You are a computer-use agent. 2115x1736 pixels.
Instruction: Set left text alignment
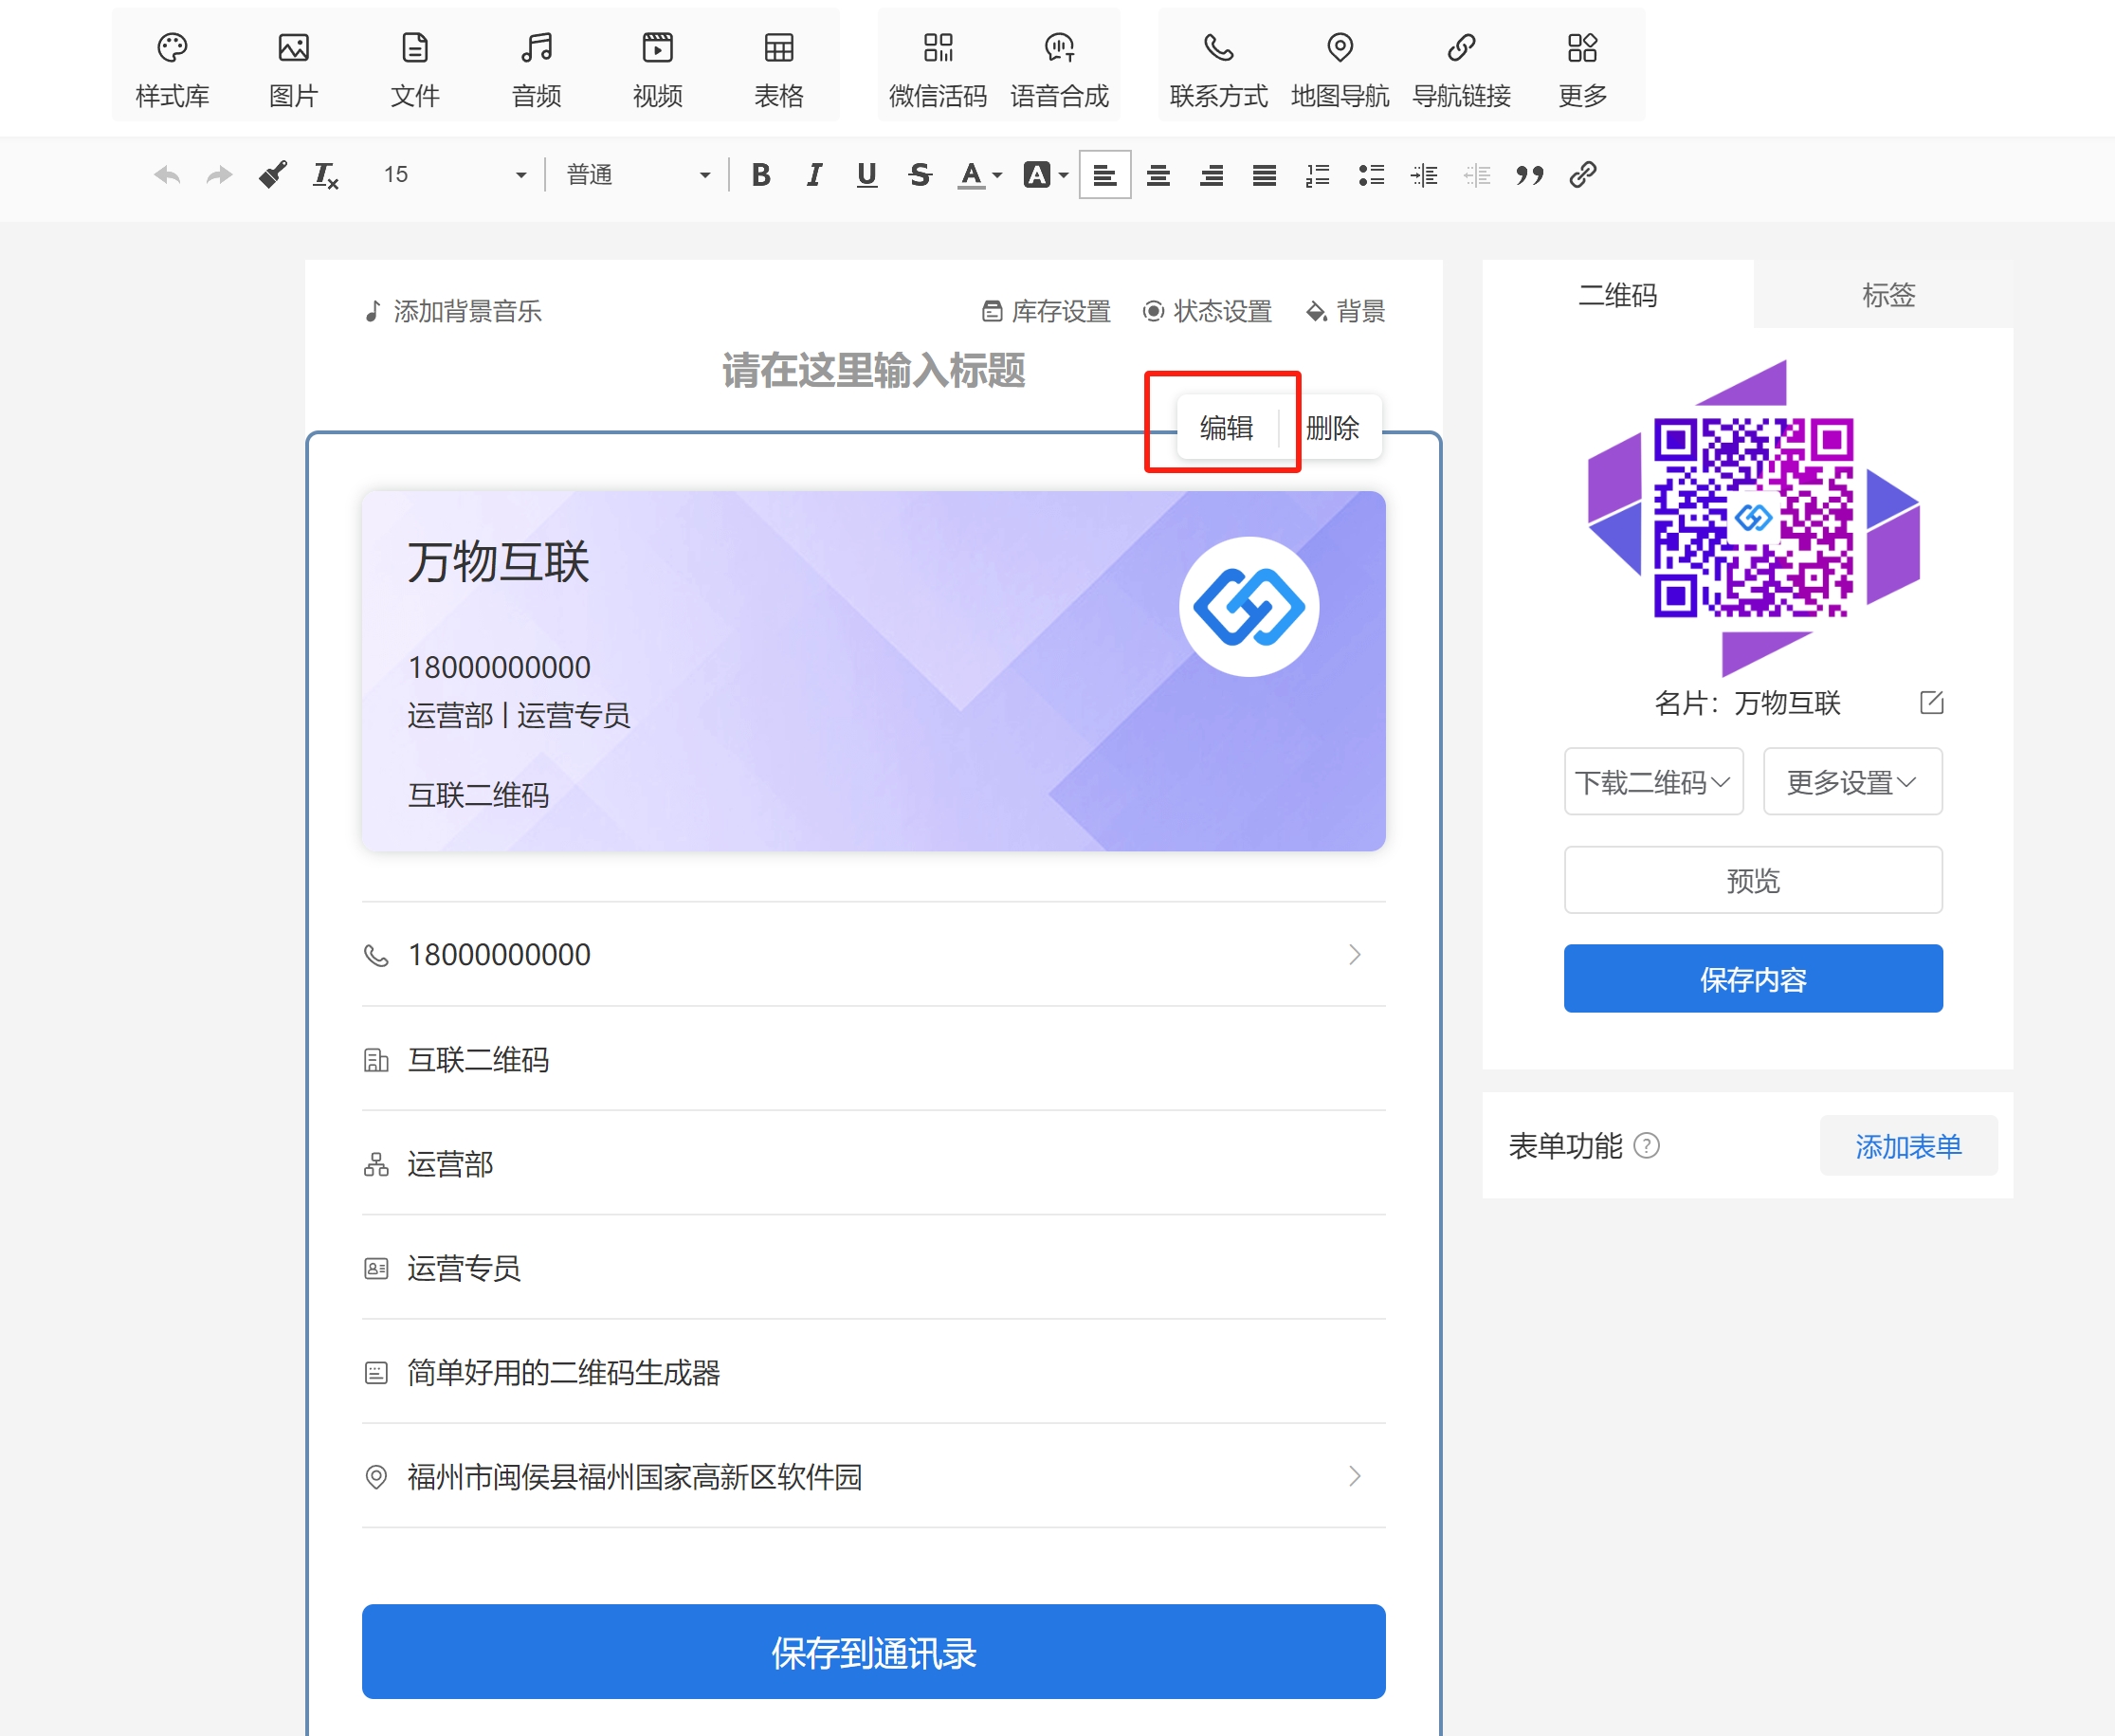coord(1105,175)
